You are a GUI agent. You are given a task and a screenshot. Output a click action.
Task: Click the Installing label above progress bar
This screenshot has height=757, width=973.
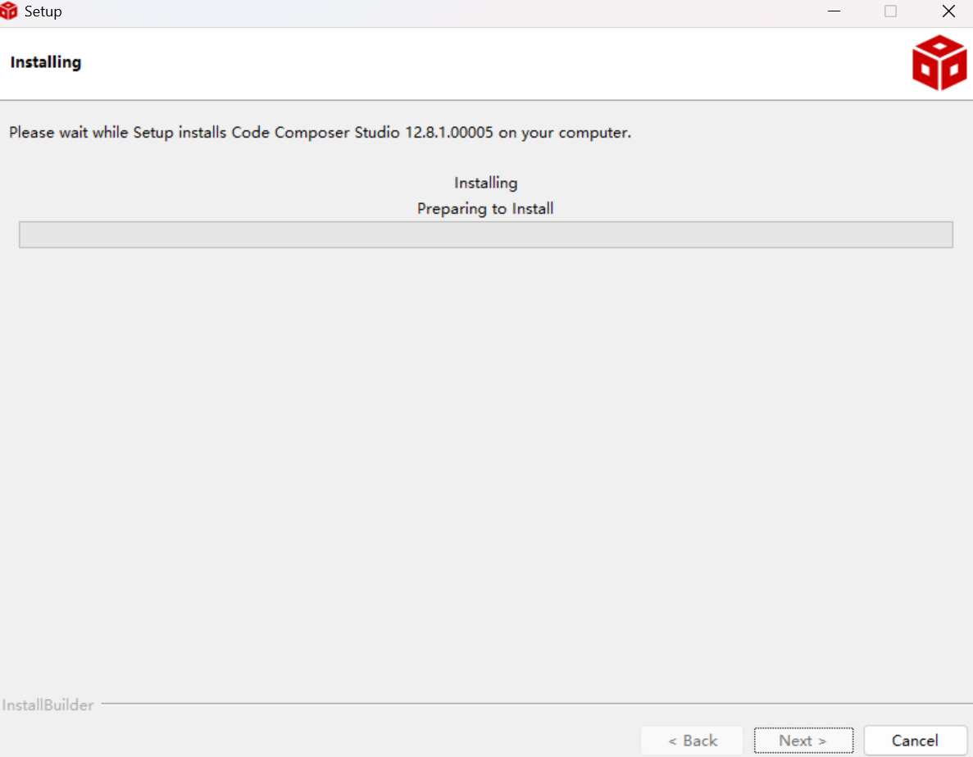coord(485,182)
